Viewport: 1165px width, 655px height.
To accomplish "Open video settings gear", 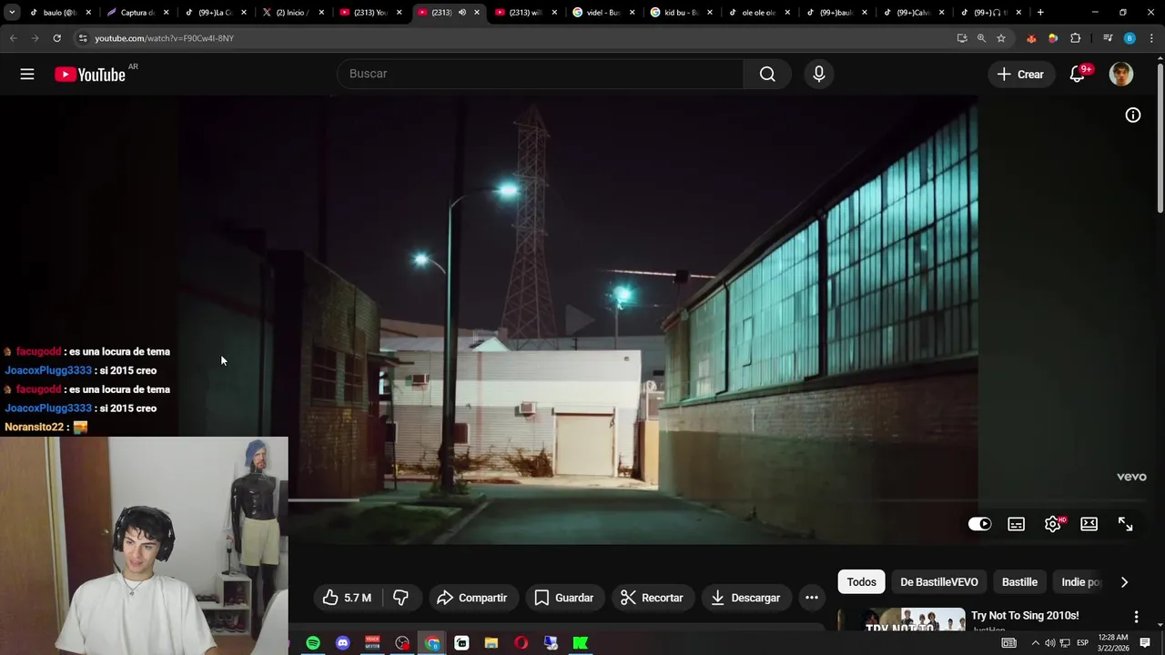I will 1053,524.
